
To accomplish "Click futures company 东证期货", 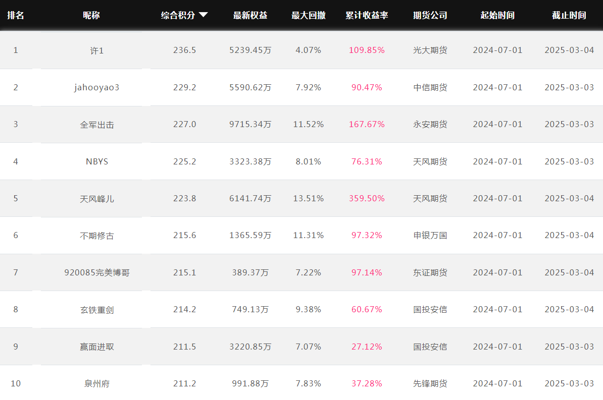I will (x=430, y=272).
